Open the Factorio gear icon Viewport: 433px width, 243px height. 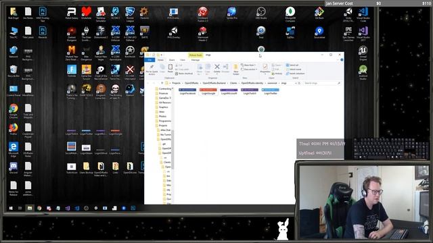144,13
